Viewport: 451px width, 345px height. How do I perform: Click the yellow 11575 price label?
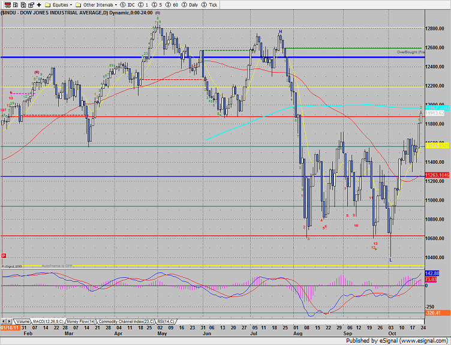[437, 146]
